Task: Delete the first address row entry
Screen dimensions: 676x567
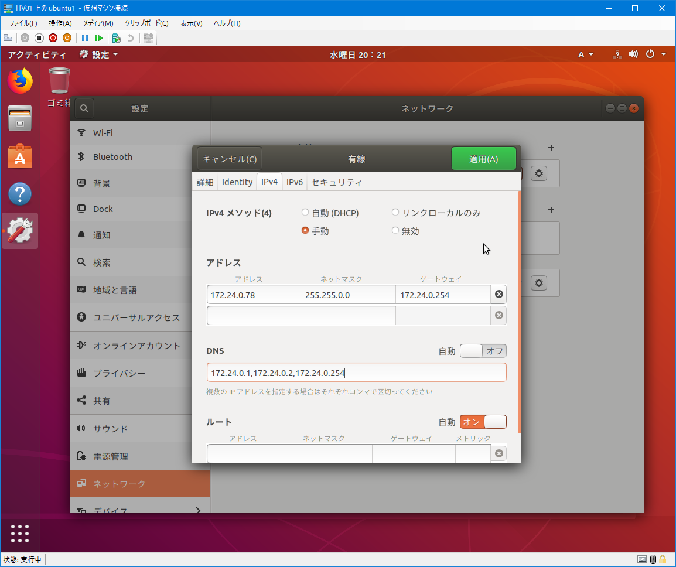Action: 499,294
